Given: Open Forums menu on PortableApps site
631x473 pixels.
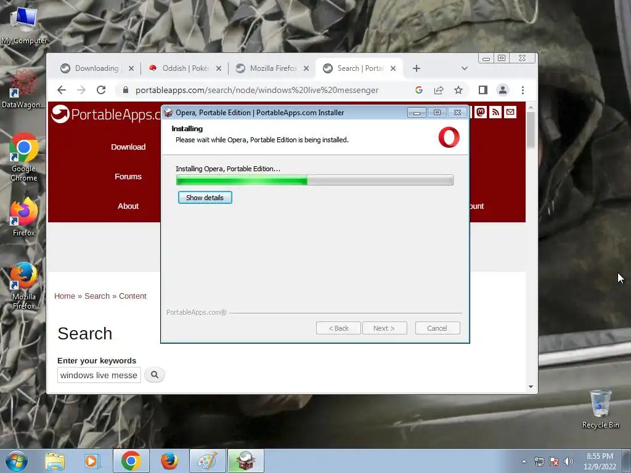Looking at the screenshot, I should click(x=128, y=176).
